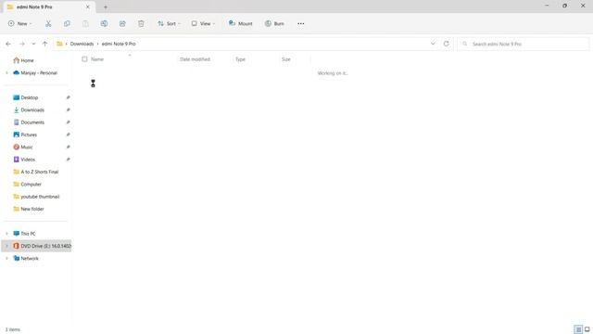Open the View dropdown
This screenshot has width=593, height=334.
click(x=203, y=23)
